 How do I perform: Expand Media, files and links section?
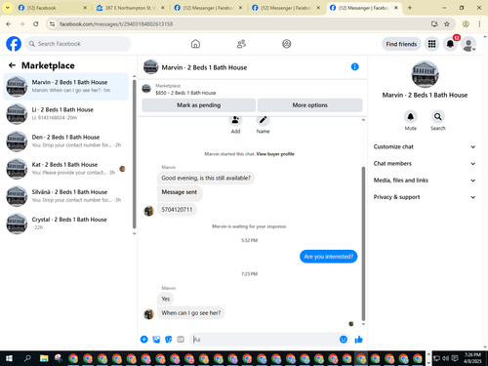(425, 181)
